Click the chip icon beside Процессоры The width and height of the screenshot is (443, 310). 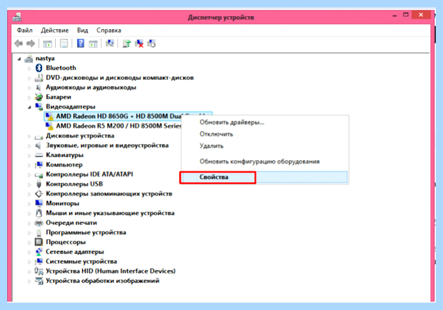pos(39,242)
